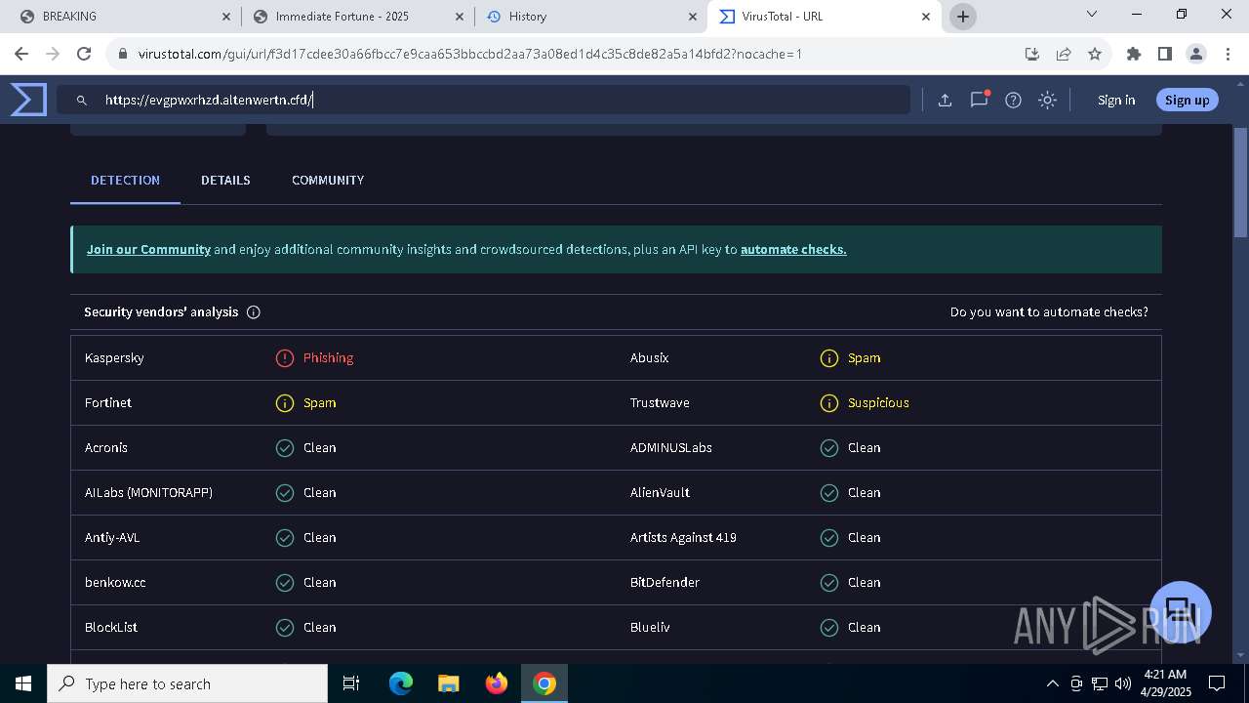Viewport: 1249px width, 703px height.
Task: Click BitDefender vendor name
Action: (665, 583)
